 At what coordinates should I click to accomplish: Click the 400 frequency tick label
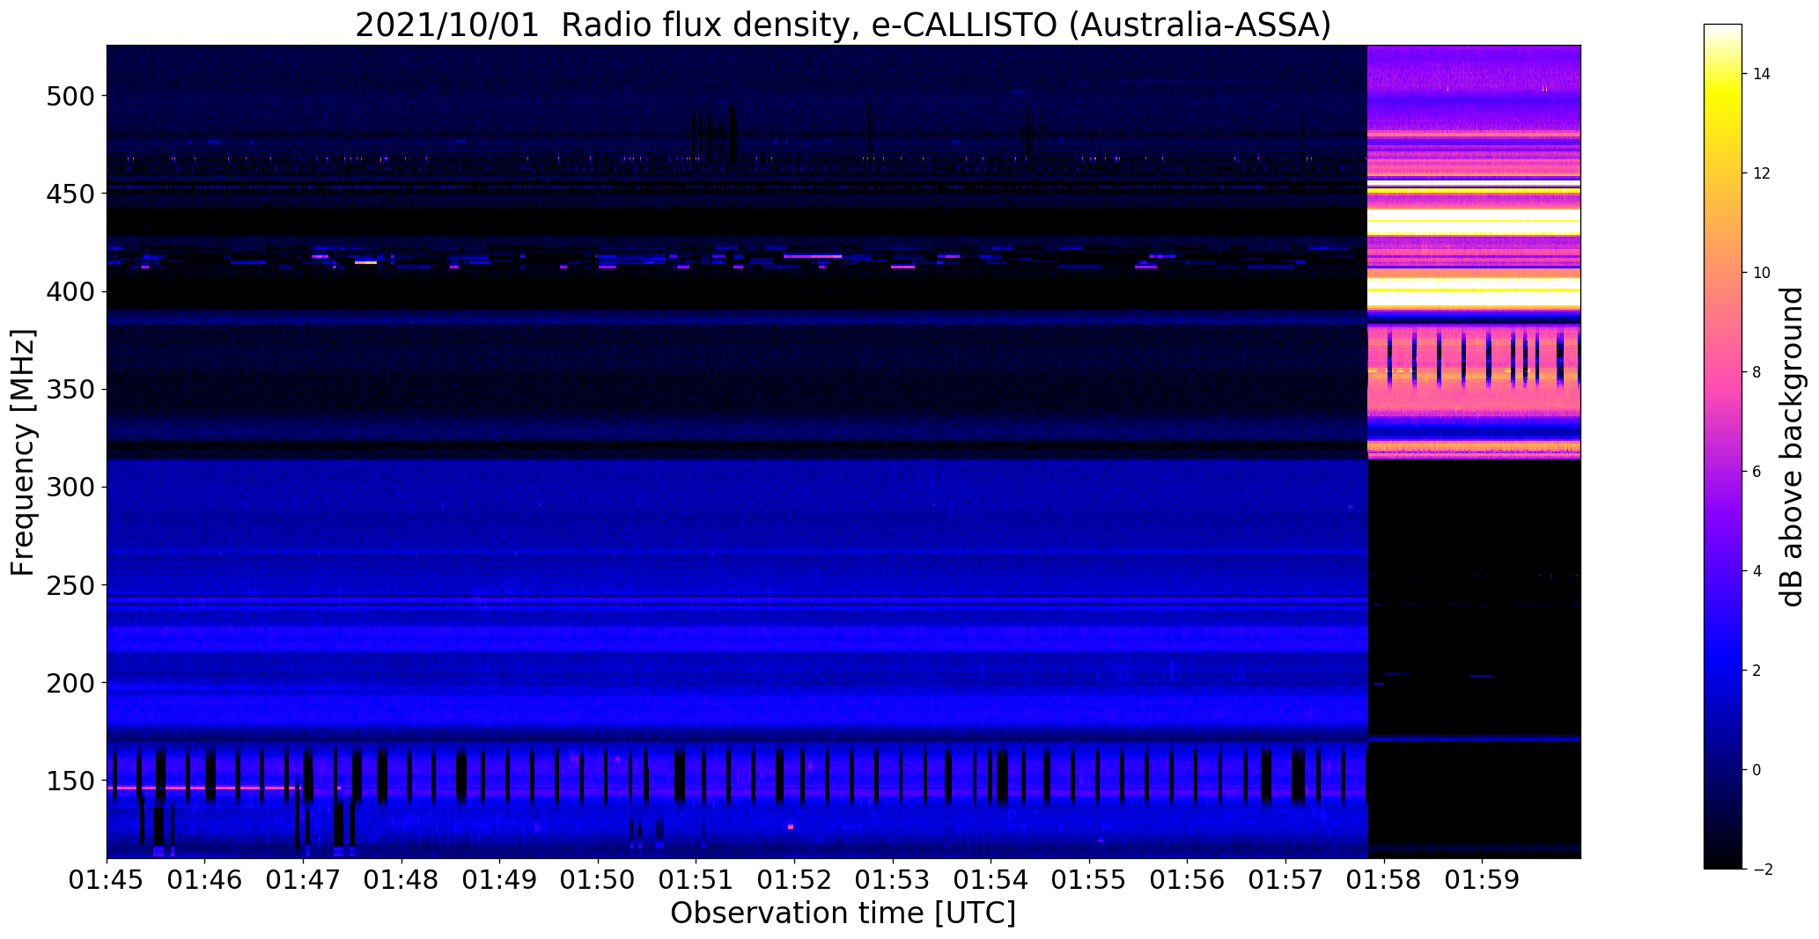point(69,291)
